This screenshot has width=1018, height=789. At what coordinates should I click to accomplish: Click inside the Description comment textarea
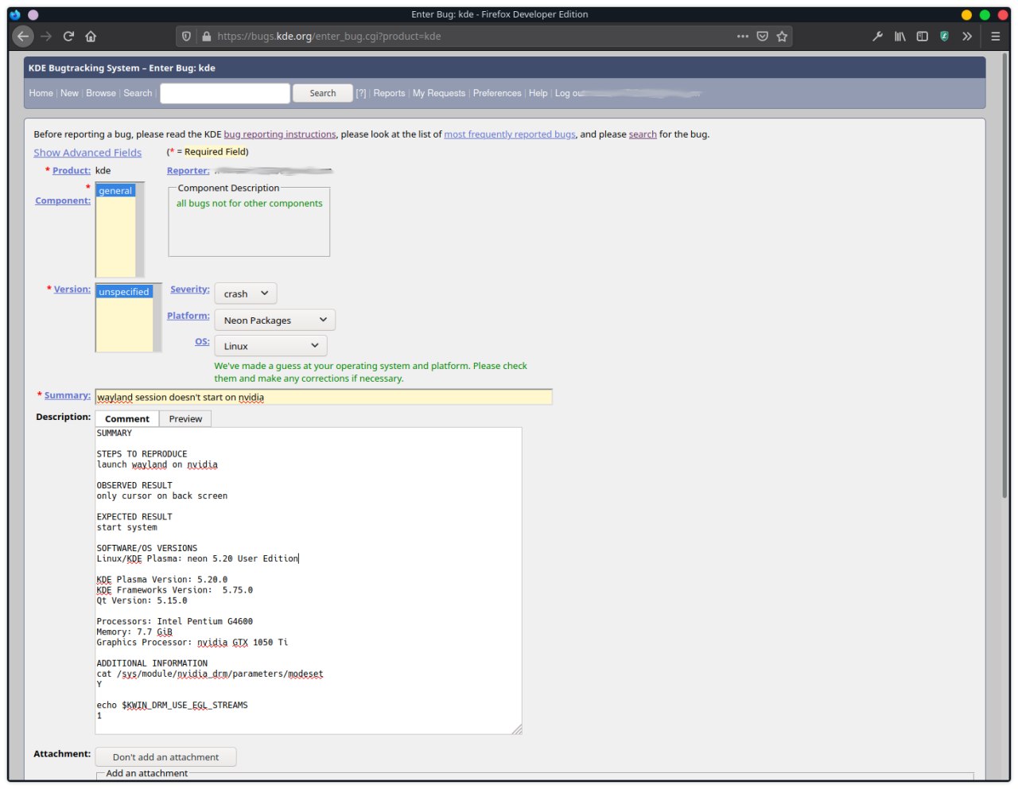tap(309, 581)
